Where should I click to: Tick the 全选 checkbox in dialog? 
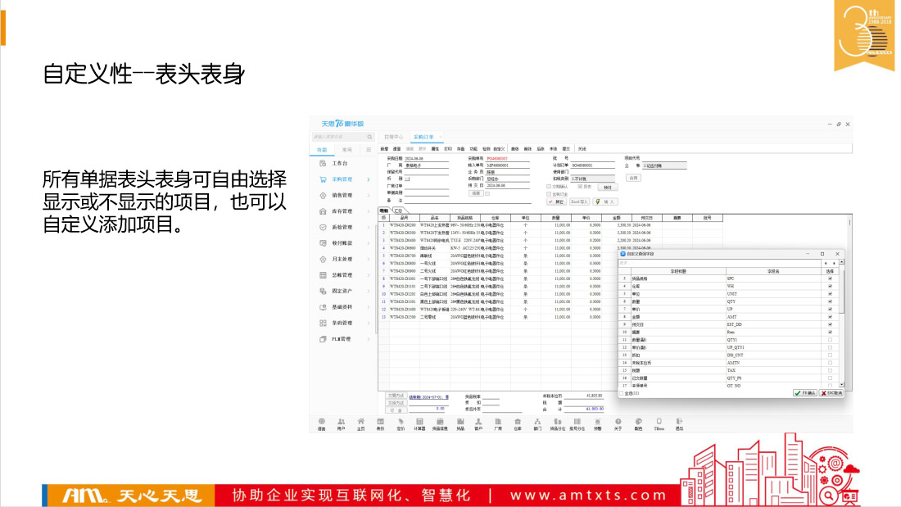tap(621, 393)
